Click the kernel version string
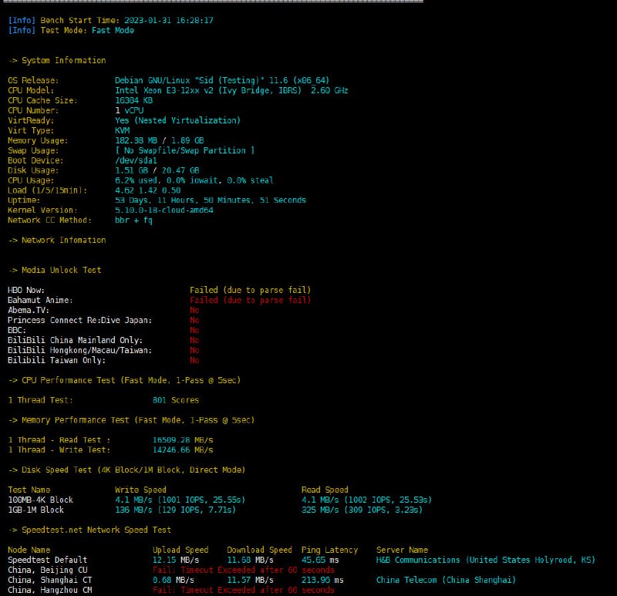617x596 pixels. pyautogui.click(x=164, y=210)
